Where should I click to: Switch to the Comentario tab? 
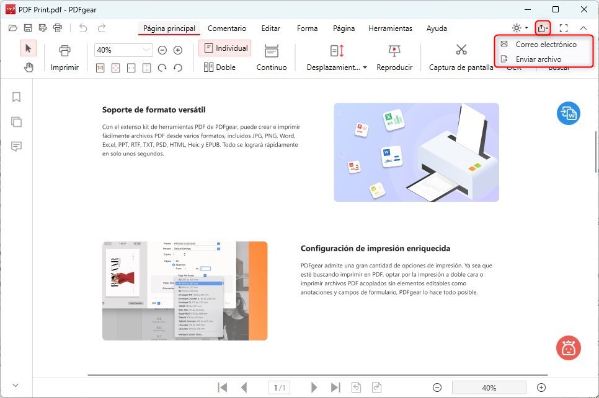click(x=227, y=28)
